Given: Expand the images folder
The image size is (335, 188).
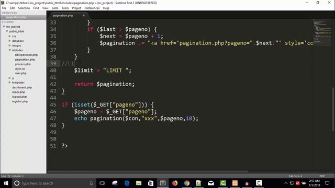Looking at the screenshot, I should 9,45.
